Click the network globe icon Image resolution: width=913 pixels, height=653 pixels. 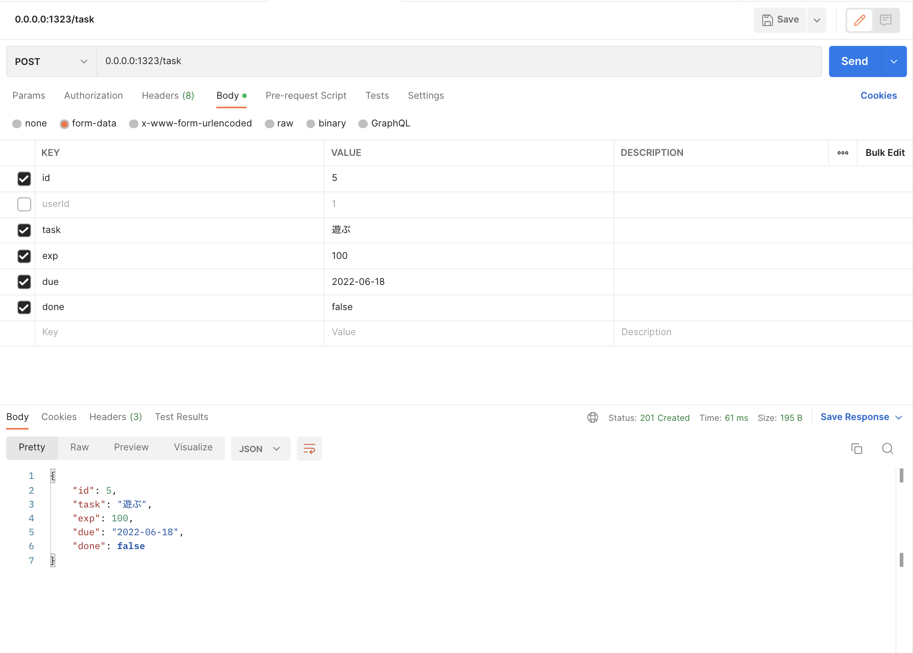[592, 417]
